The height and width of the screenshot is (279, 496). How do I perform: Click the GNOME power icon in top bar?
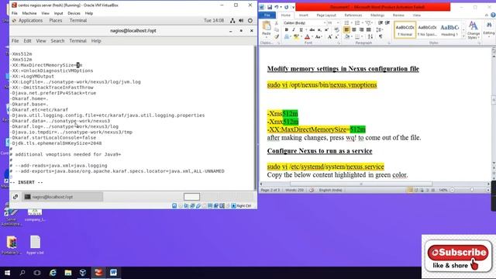(x=250, y=21)
